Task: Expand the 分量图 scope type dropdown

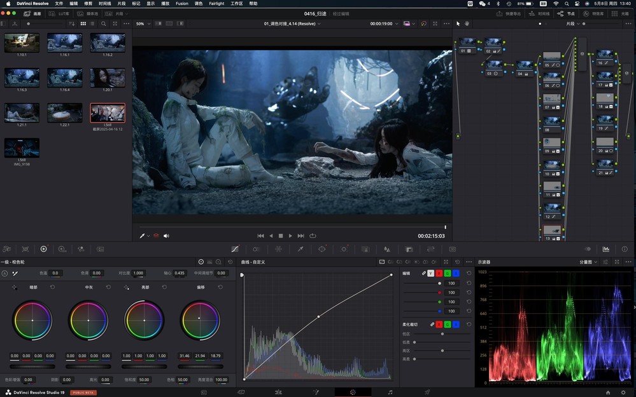Action: click(588, 262)
